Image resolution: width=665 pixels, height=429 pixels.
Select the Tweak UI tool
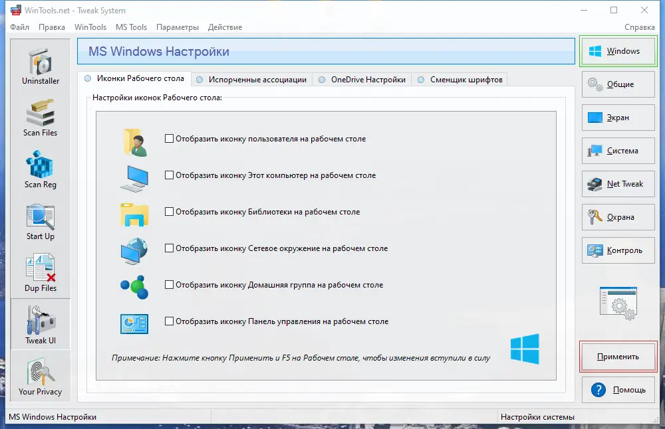tap(41, 325)
